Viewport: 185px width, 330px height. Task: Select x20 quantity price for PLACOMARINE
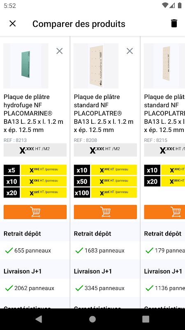[35, 193]
